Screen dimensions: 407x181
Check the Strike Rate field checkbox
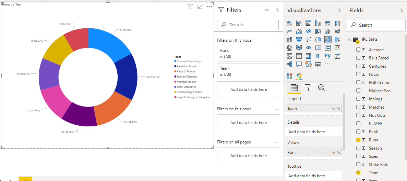coord(358,165)
